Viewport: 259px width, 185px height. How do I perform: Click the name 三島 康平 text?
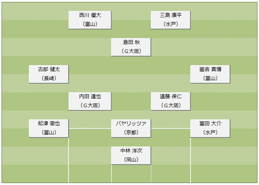coord(171,15)
